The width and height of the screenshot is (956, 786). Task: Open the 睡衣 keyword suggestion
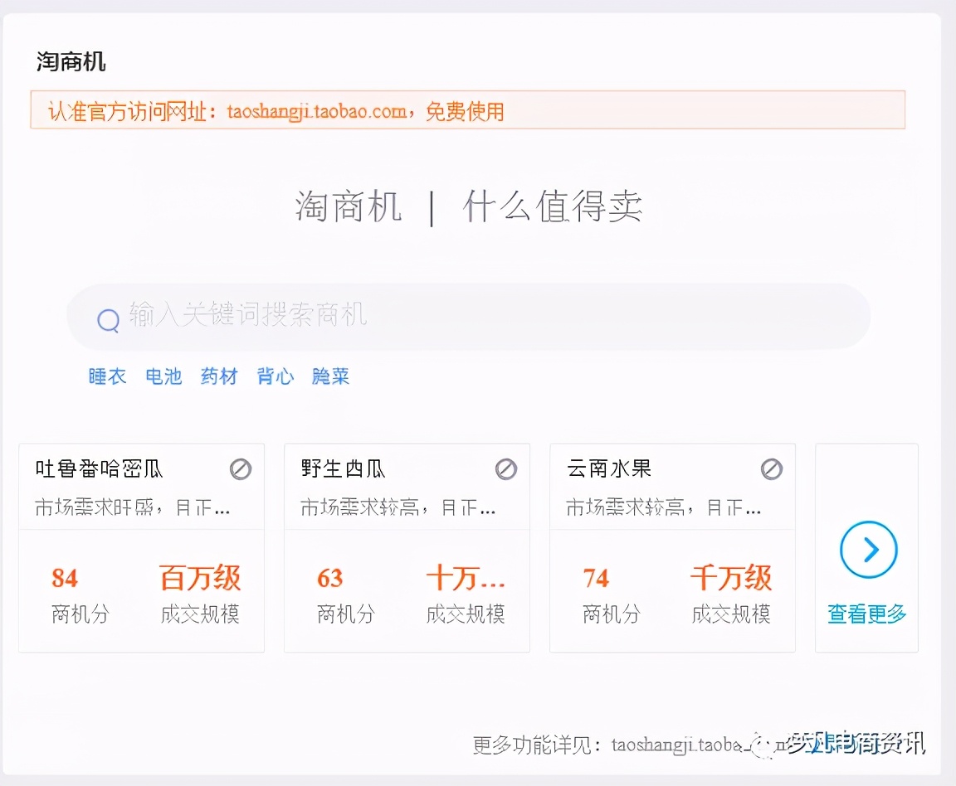coord(107,376)
